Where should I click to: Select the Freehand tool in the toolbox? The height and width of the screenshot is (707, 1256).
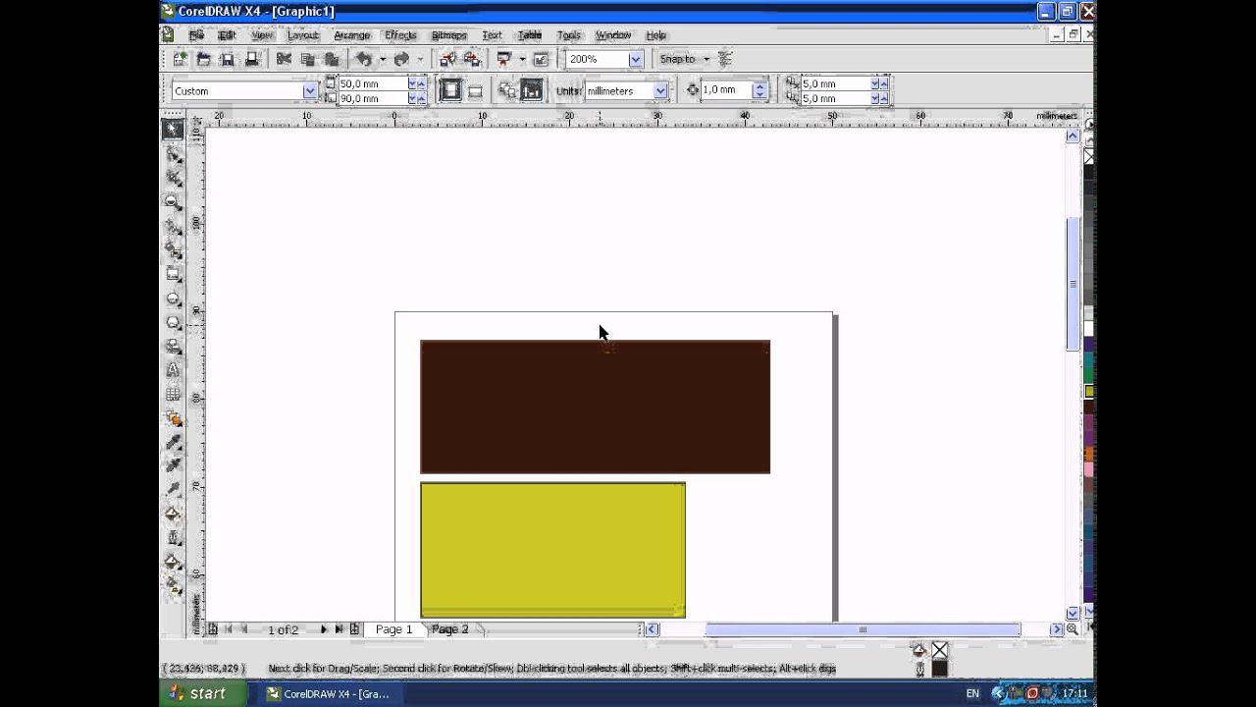pyautogui.click(x=174, y=226)
